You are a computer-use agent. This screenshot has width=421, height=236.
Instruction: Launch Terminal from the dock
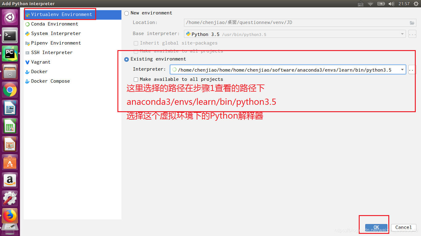pos(10,36)
